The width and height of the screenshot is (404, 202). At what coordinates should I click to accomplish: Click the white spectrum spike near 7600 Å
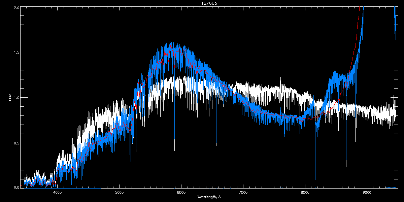[281, 82]
